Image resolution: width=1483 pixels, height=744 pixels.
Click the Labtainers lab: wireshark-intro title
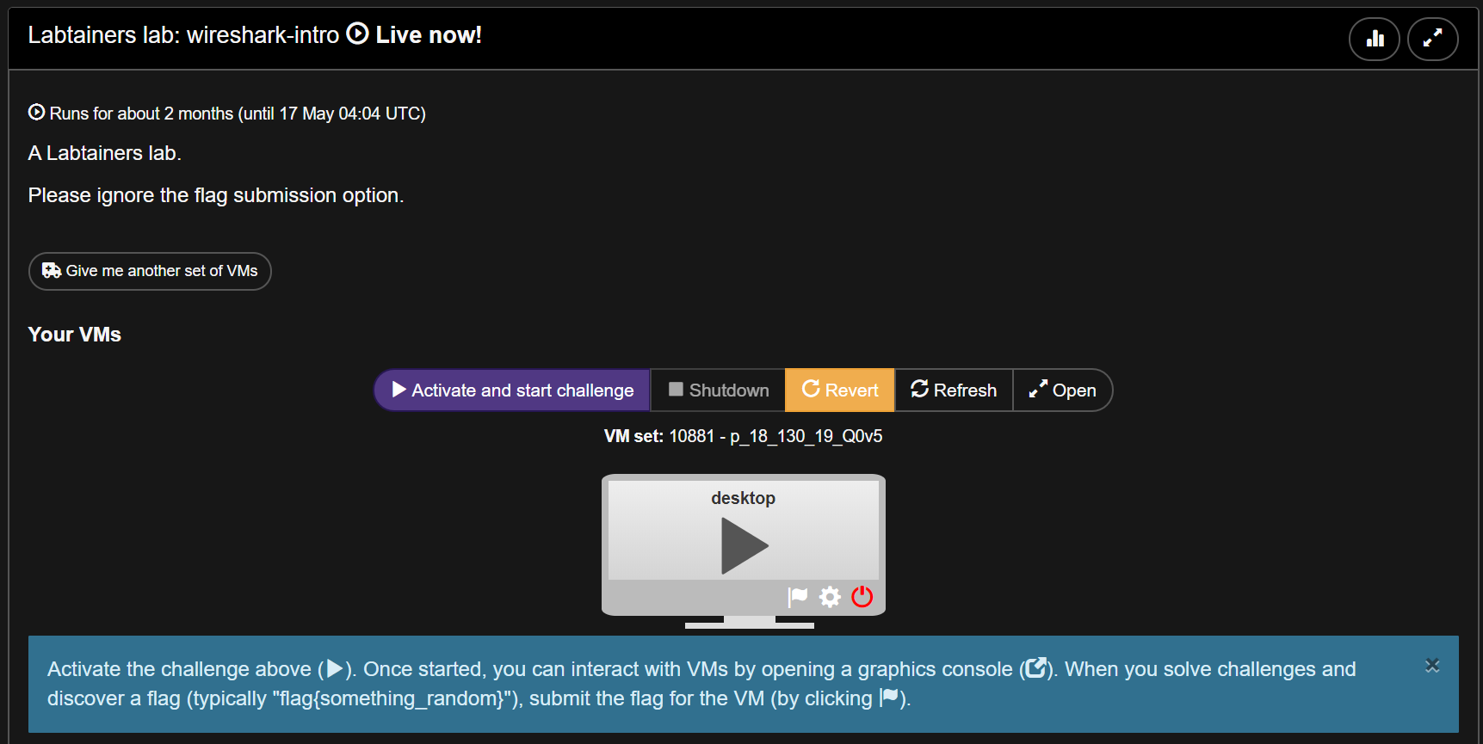pos(183,35)
